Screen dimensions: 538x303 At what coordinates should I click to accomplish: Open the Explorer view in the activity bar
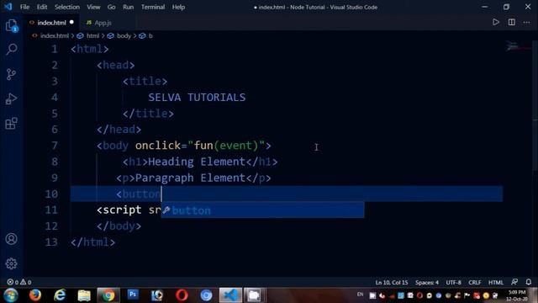point(11,25)
